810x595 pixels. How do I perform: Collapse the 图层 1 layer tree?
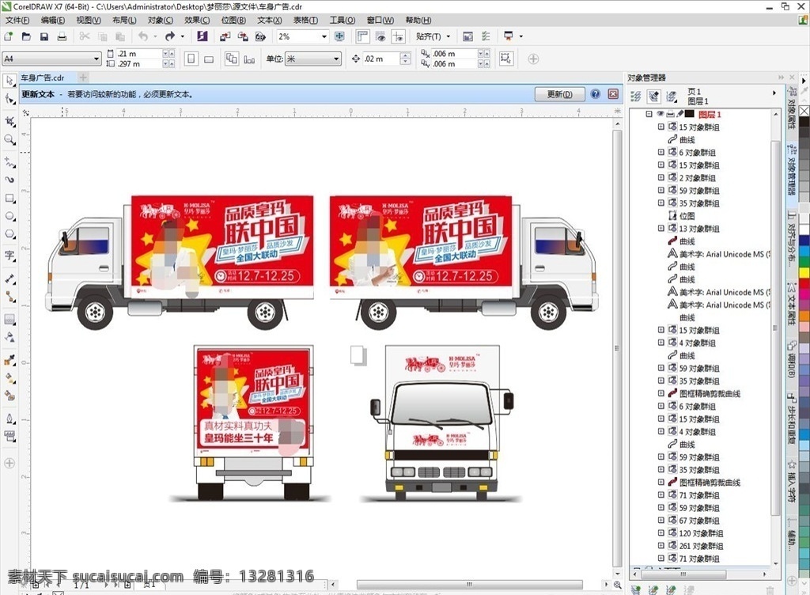pyautogui.click(x=649, y=114)
